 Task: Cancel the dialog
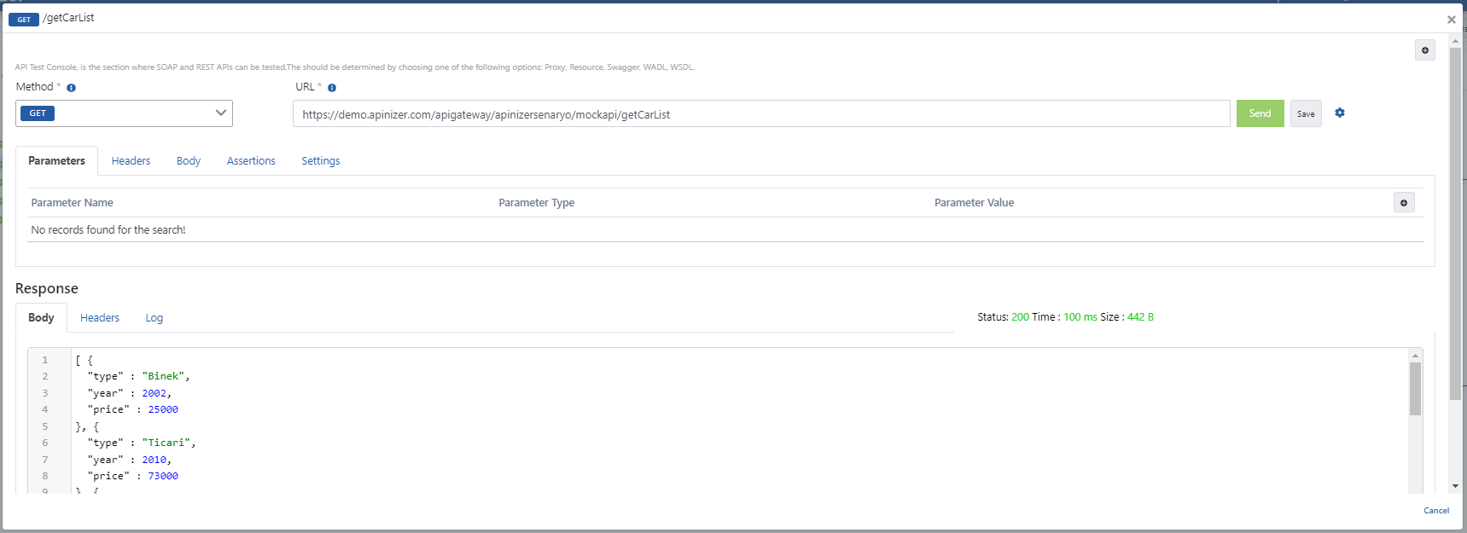[x=1436, y=510]
